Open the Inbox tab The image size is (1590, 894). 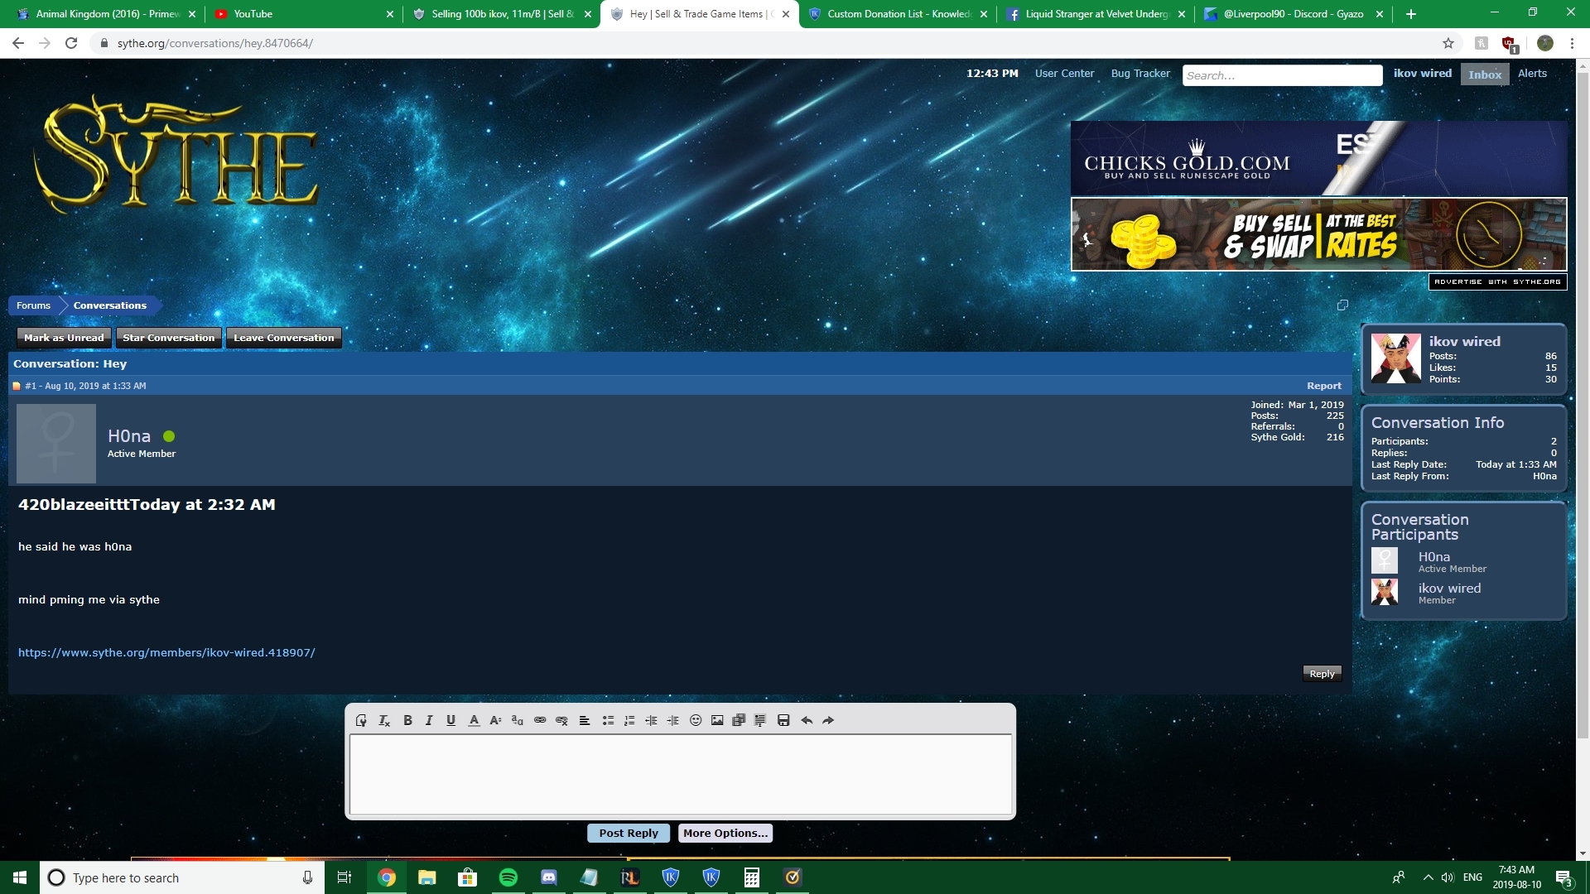pos(1484,74)
